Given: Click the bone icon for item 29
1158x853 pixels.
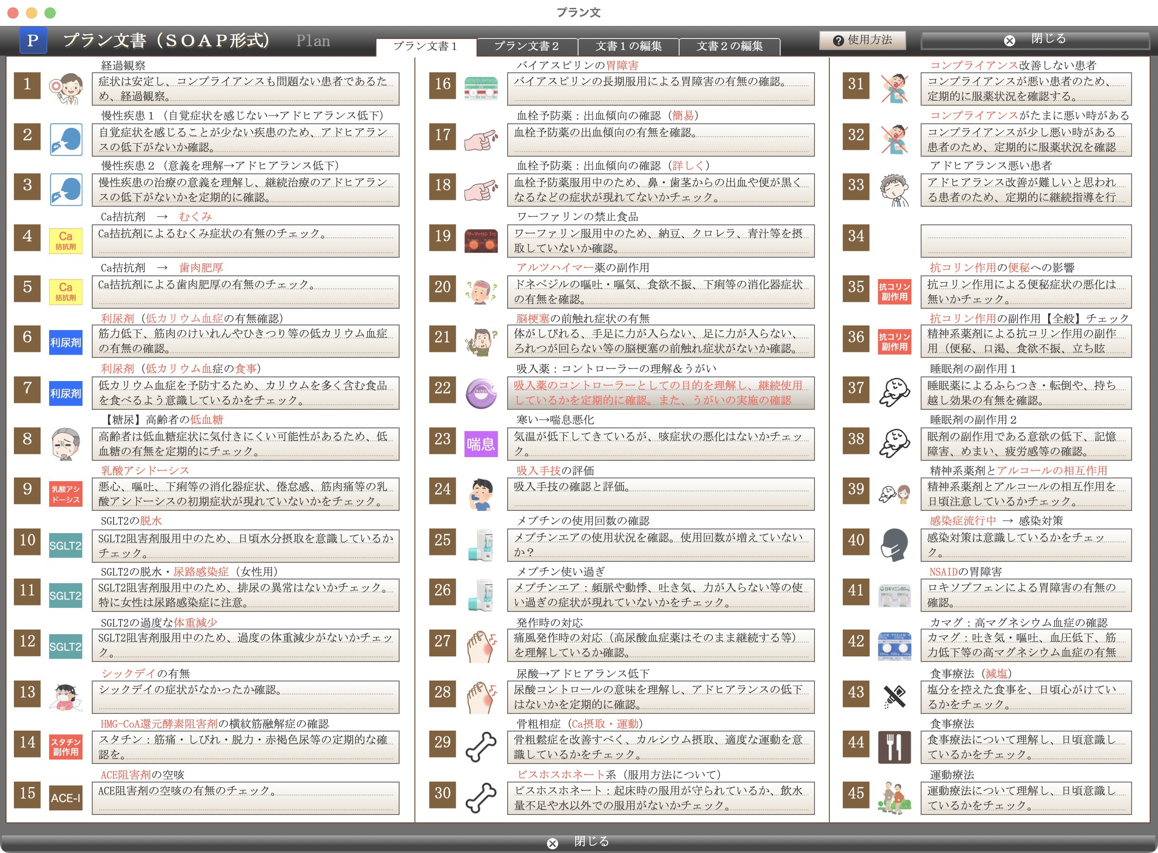Looking at the screenshot, I should tap(481, 747).
